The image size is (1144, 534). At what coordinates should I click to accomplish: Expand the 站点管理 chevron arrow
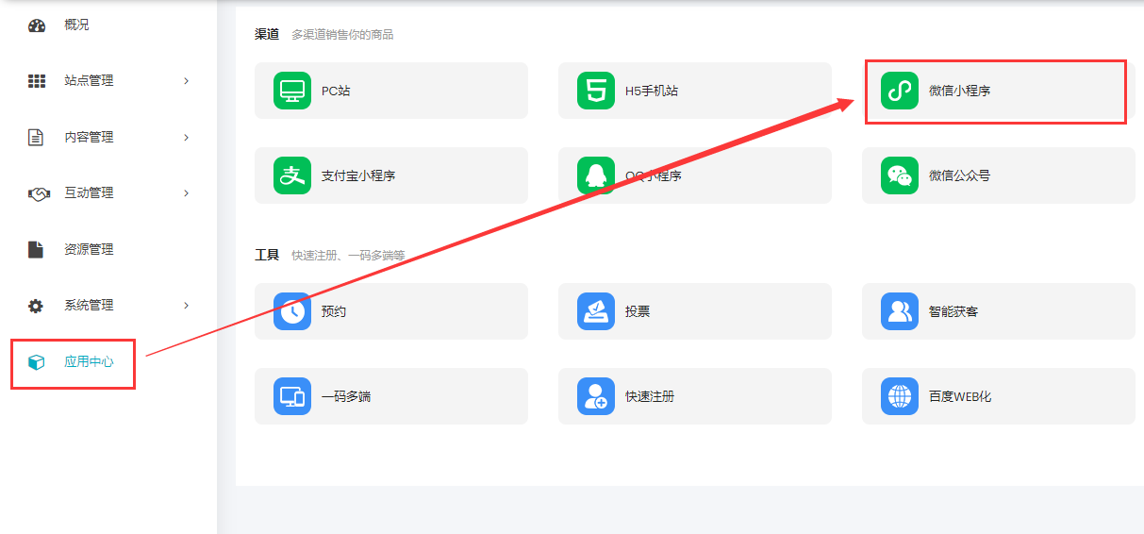[x=187, y=81]
